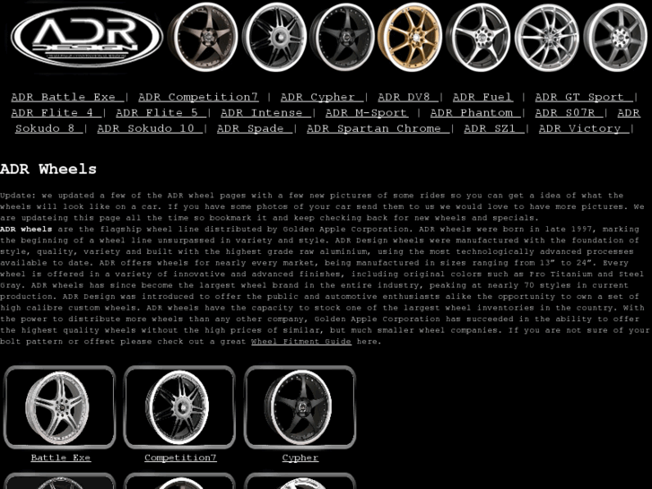Open the ADR Intense link

click(265, 113)
